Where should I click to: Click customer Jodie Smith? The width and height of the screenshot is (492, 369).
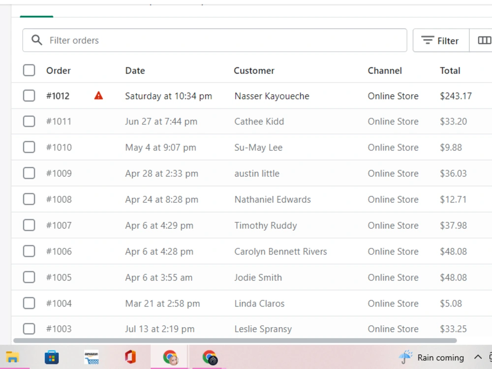coord(258,277)
